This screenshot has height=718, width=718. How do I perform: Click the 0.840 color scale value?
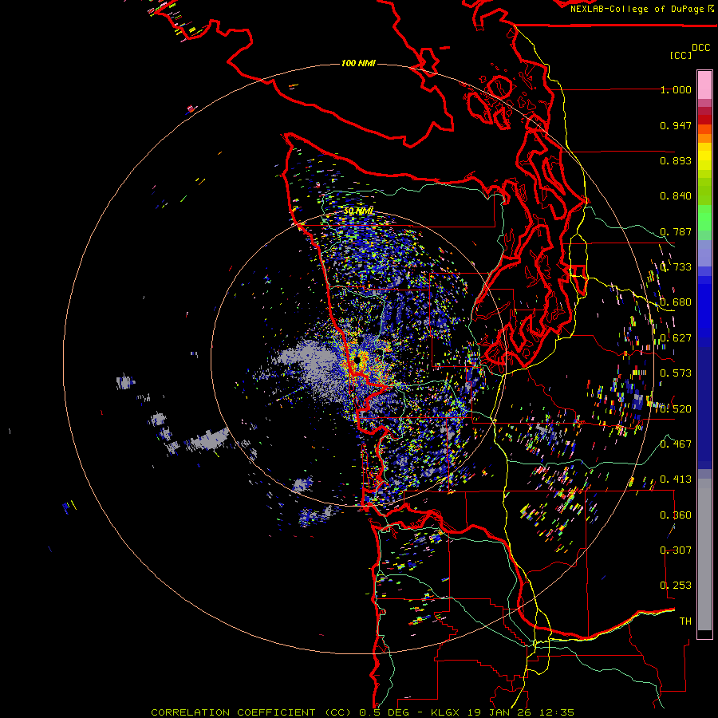pyautogui.click(x=676, y=196)
